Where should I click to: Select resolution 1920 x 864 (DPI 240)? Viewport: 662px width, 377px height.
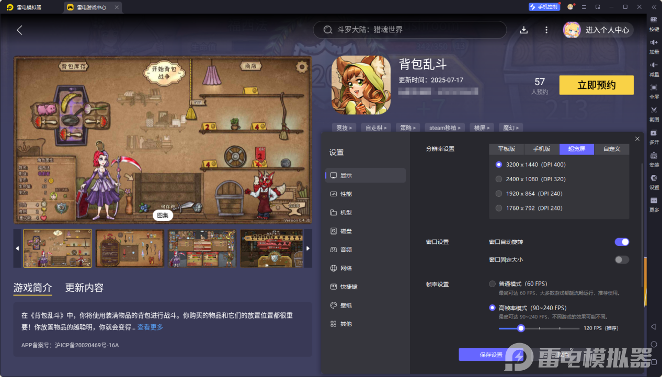pyautogui.click(x=499, y=193)
